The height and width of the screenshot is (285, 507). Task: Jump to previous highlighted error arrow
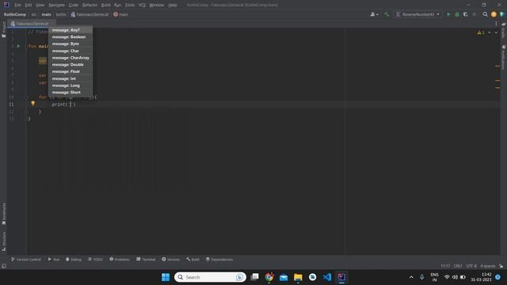(x=490, y=32)
